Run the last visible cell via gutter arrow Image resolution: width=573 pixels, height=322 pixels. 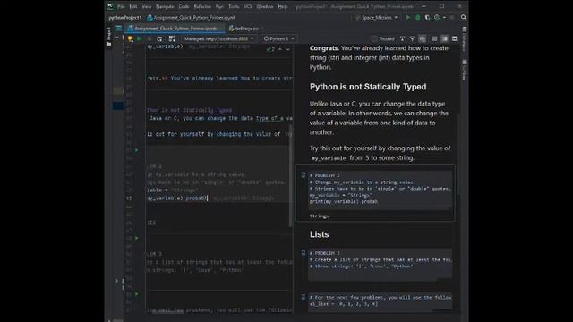137,294
